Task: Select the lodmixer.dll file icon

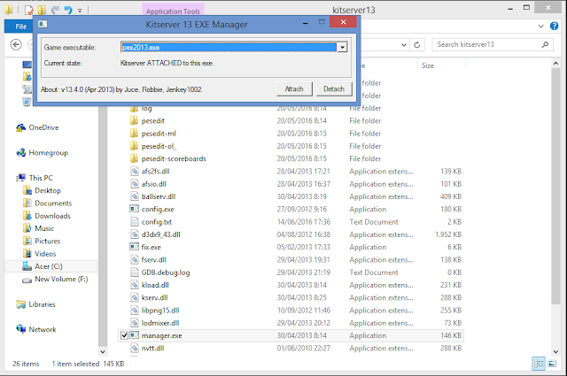Action: coord(135,323)
